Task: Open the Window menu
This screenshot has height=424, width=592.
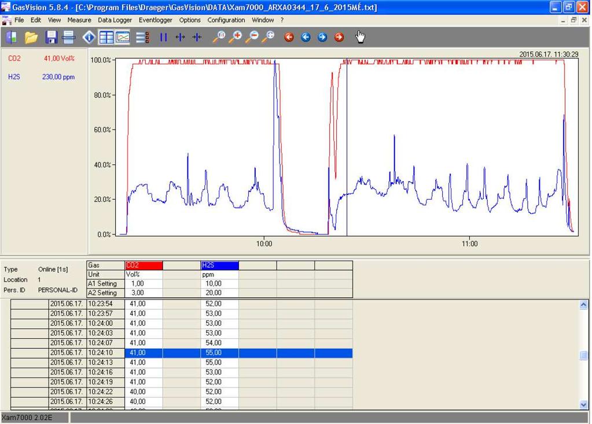Action: 263,20
